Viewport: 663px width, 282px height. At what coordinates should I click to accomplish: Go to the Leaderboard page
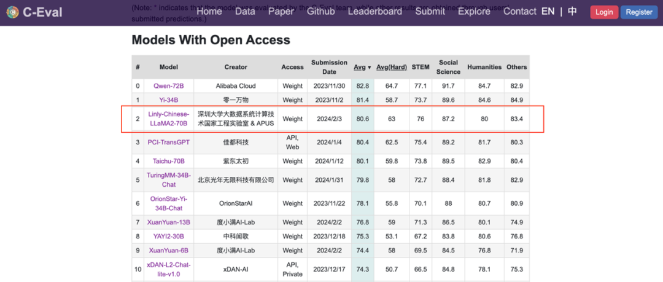pos(374,12)
